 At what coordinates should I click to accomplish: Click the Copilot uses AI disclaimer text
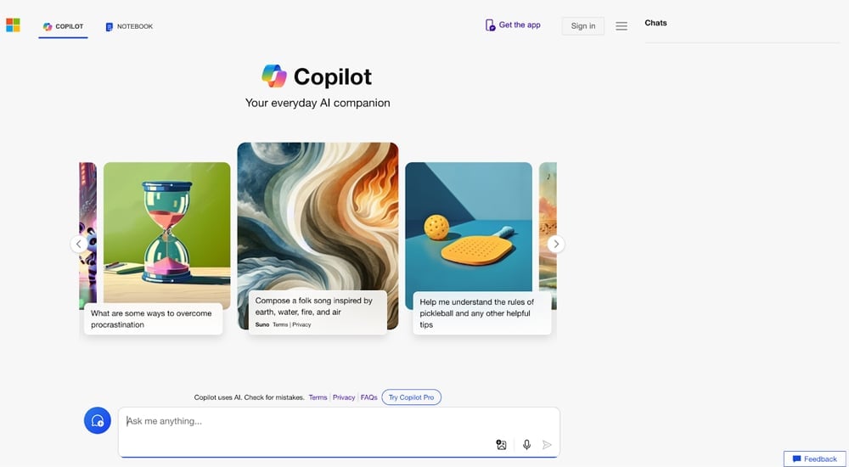tap(249, 397)
